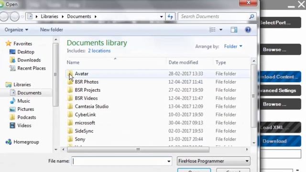The height and width of the screenshot is (172, 306).
Task: Open the Avatar folder
Action: 81,74
